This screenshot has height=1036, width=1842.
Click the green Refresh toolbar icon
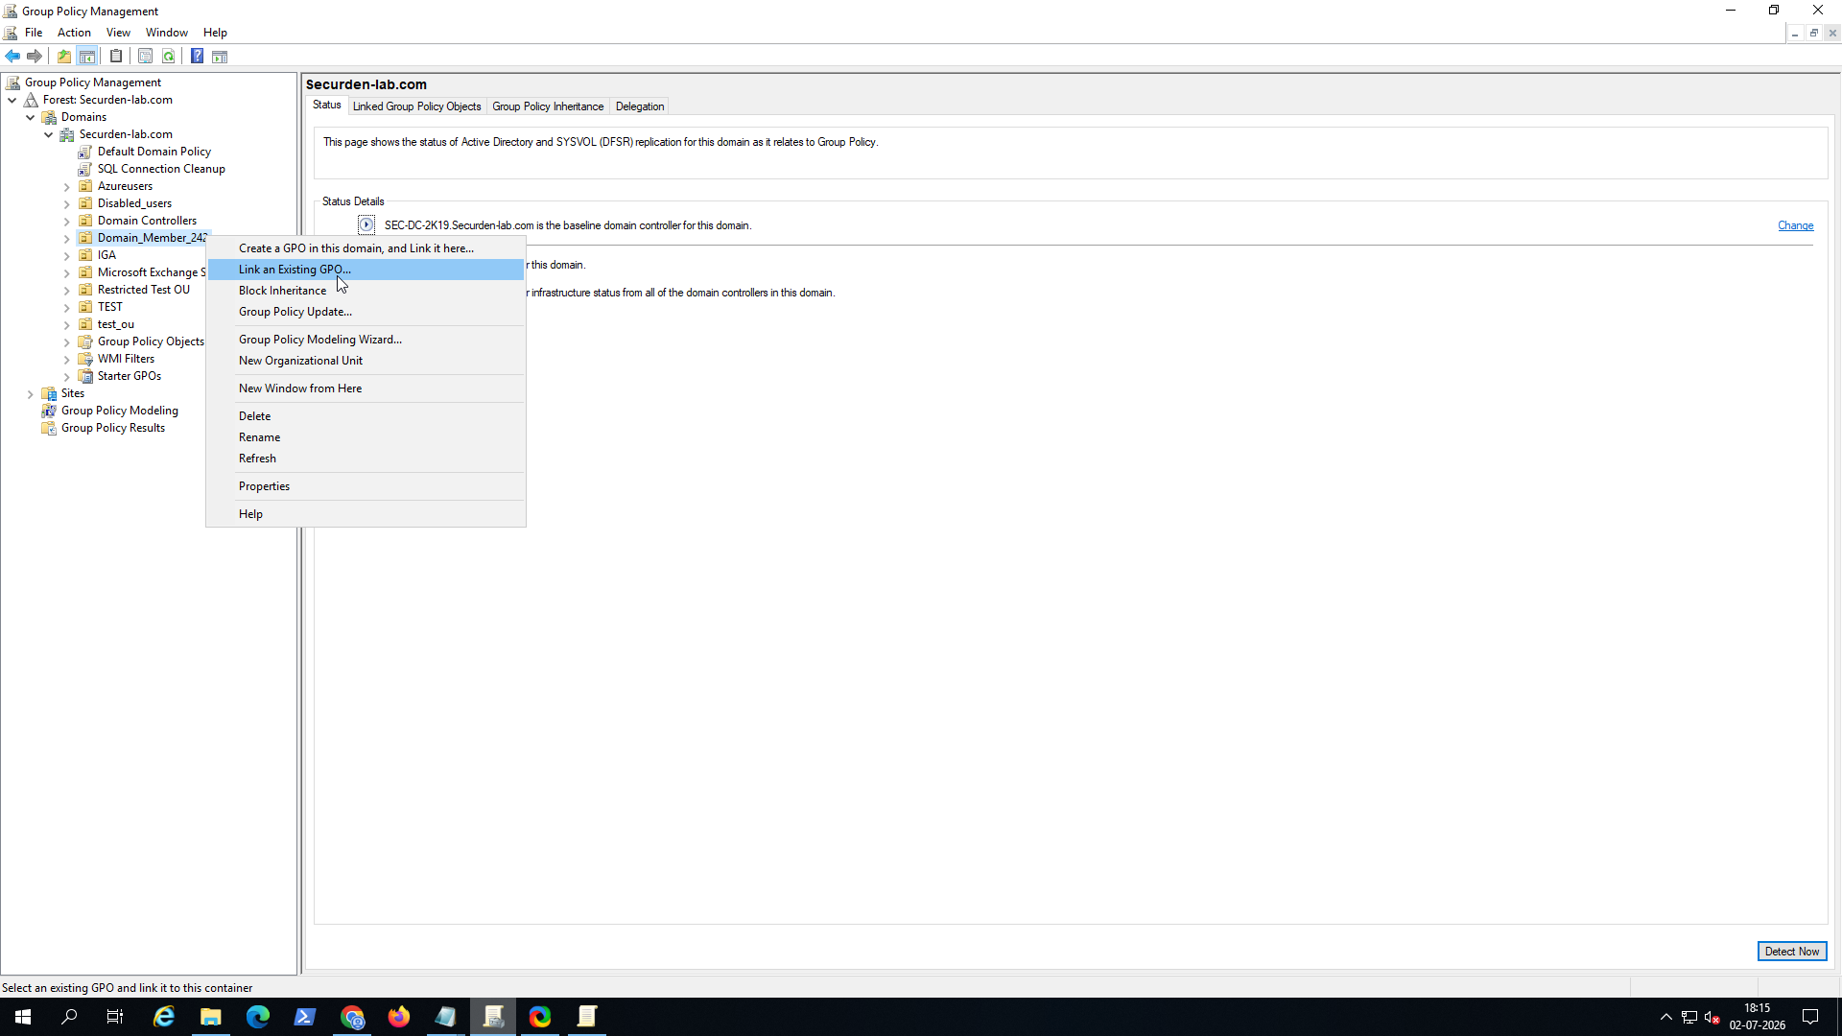[169, 57]
